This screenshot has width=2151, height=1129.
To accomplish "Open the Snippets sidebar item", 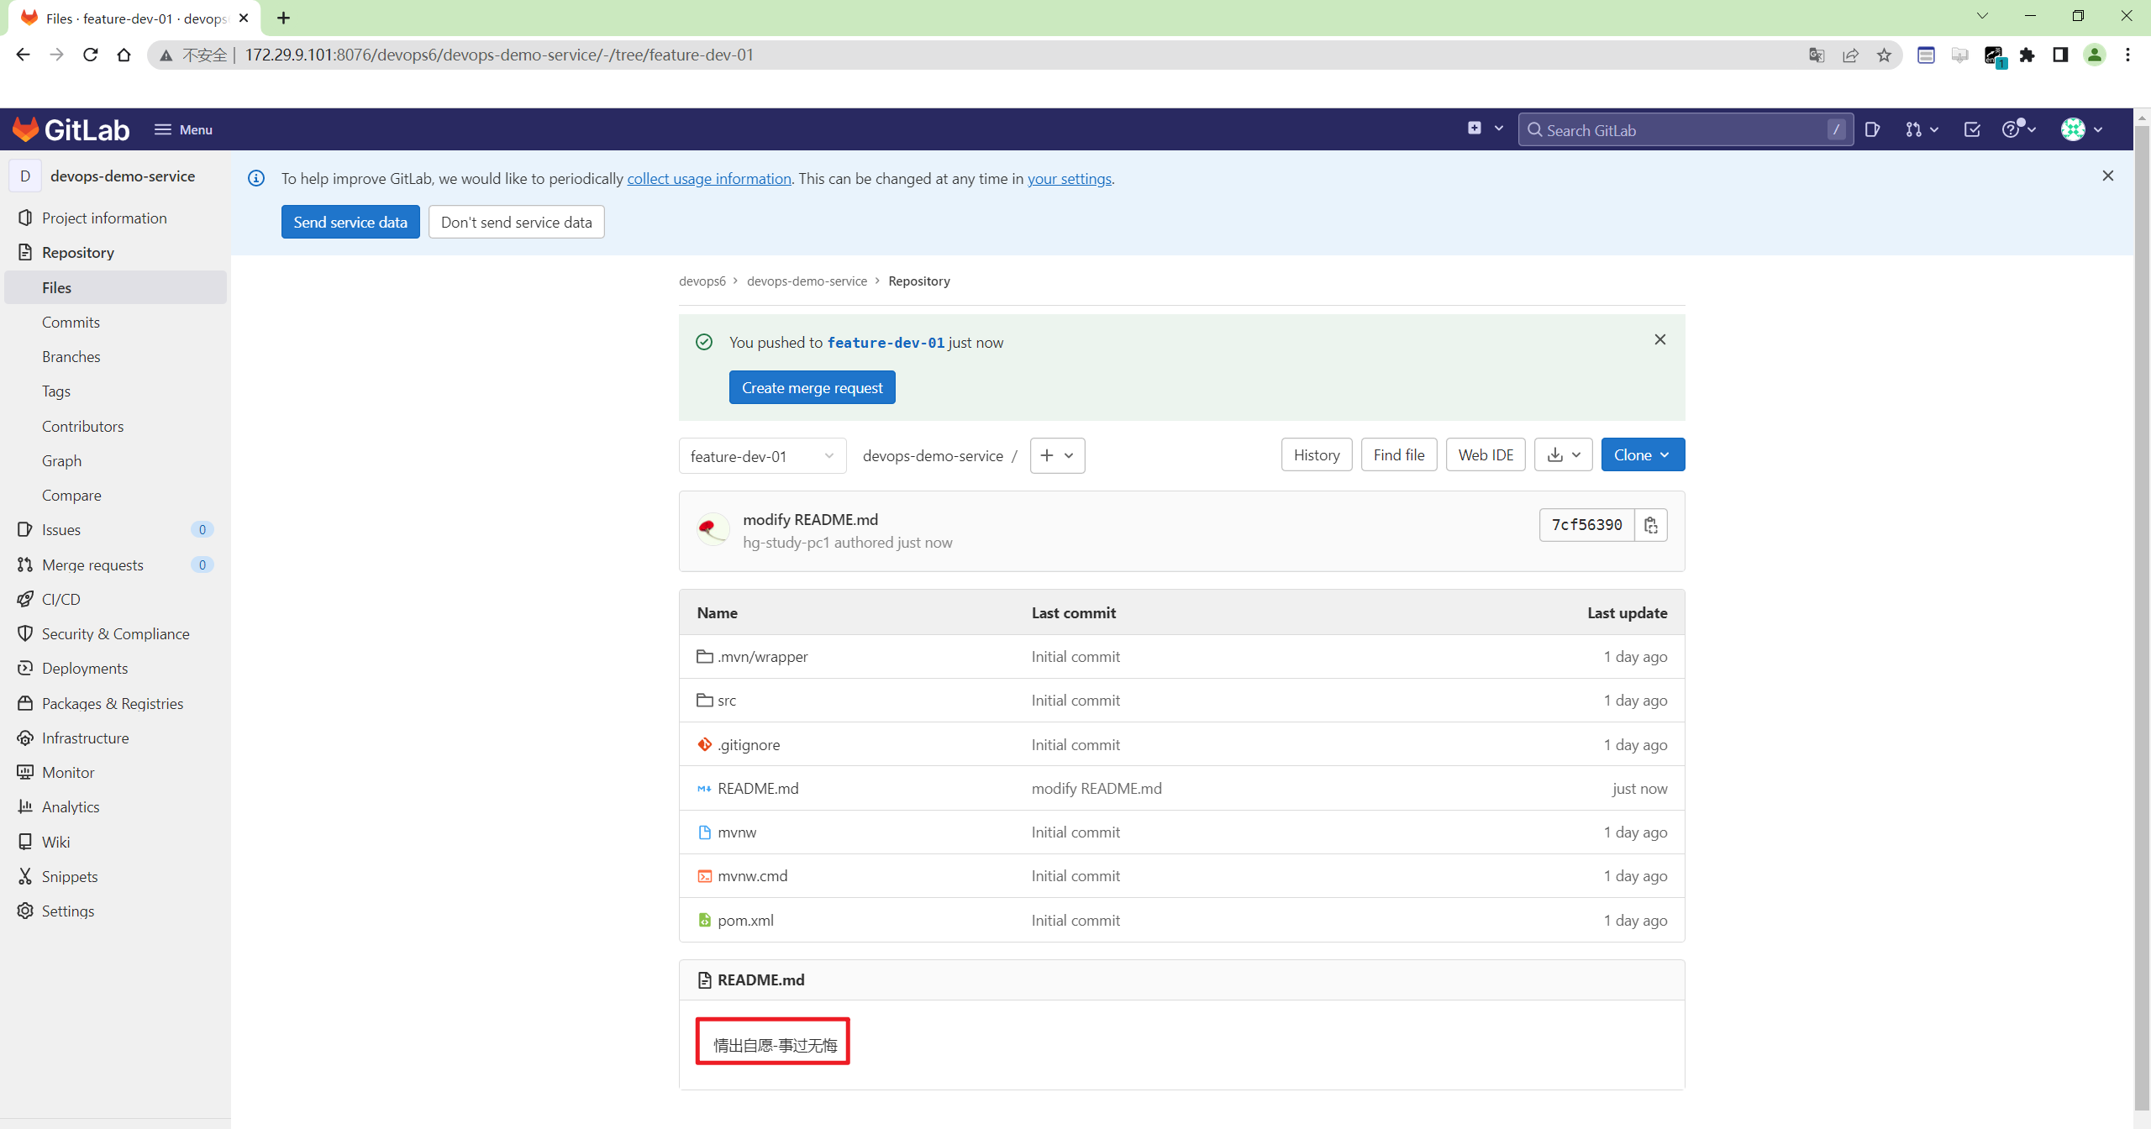I will [70, 876].
